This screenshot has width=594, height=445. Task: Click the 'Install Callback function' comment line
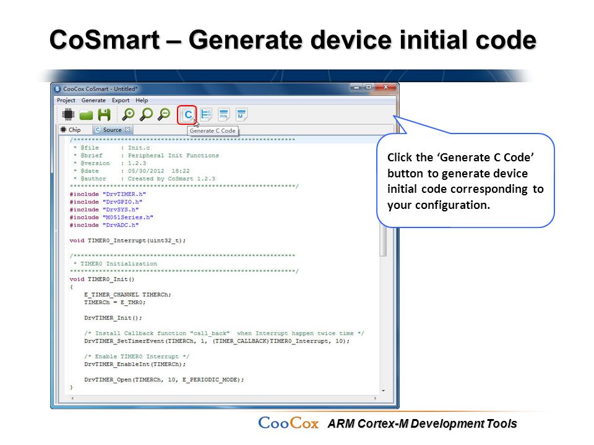click(x=224, y=333)
